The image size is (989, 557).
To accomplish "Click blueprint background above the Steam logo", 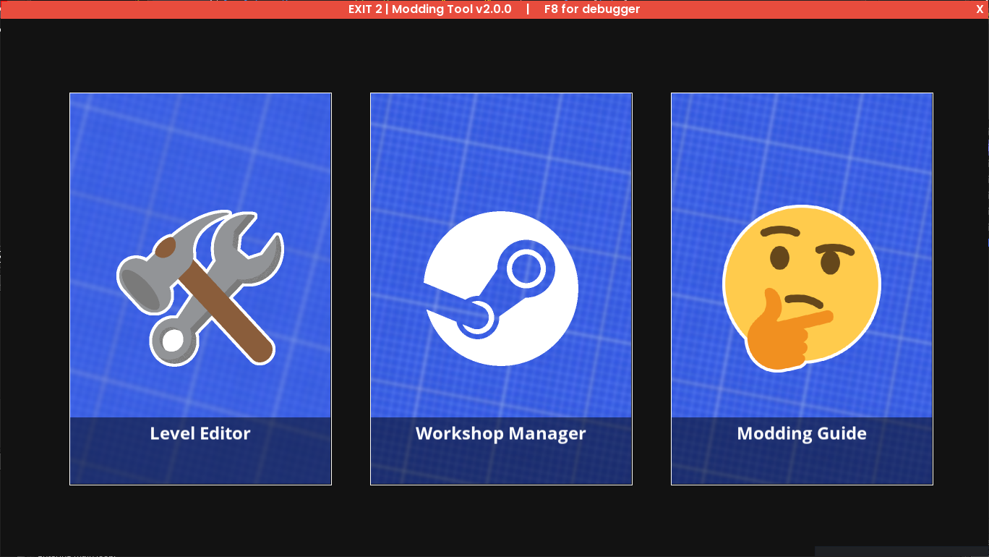I will click(x=501, y=145).
